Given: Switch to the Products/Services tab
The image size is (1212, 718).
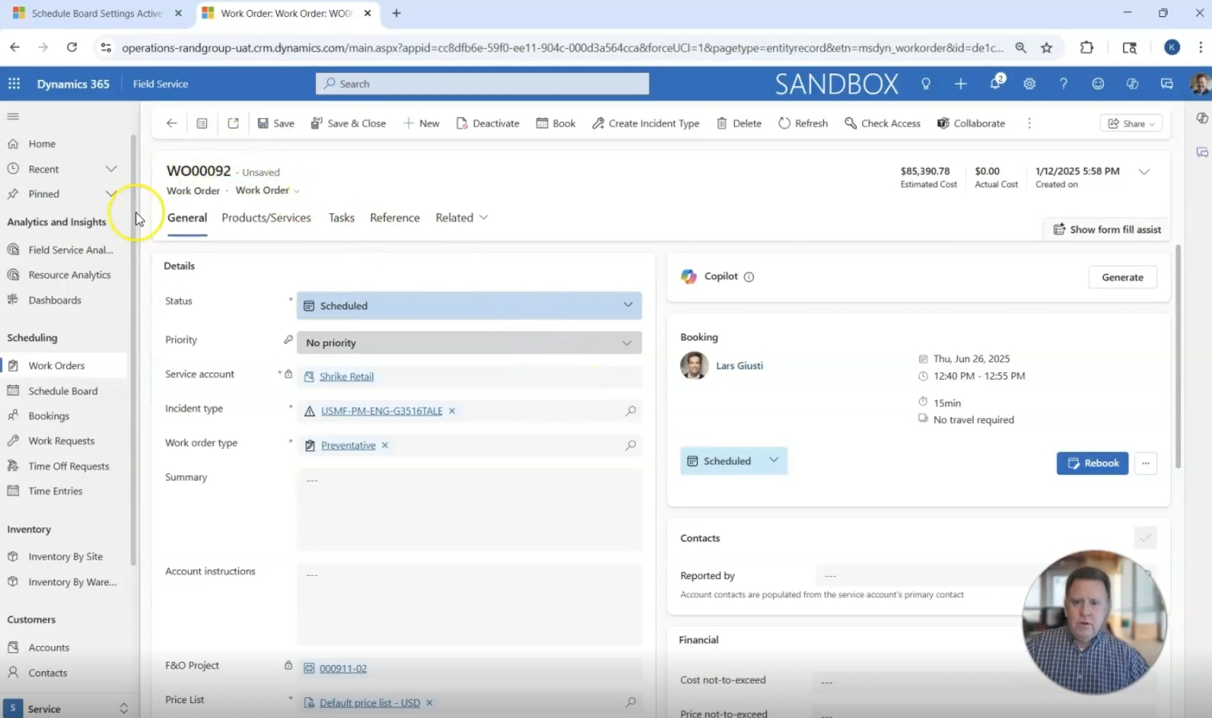Looking at the screenshot, I should pos(266,218).
